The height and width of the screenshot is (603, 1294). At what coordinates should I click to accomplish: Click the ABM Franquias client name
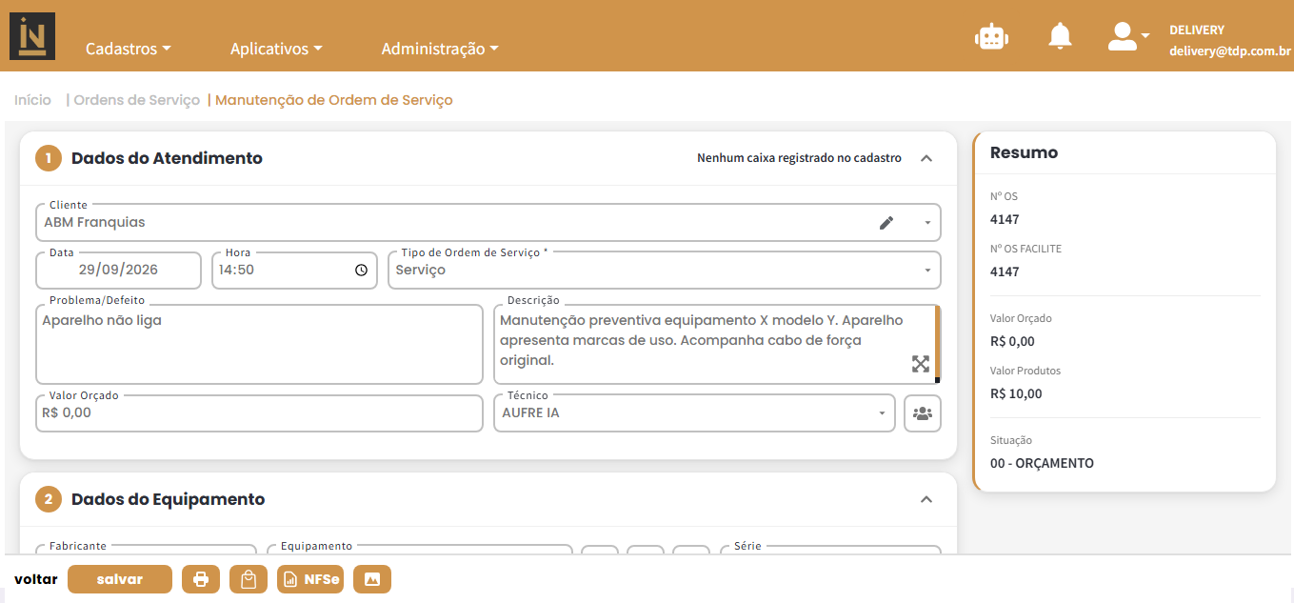(x=95, y=223)
